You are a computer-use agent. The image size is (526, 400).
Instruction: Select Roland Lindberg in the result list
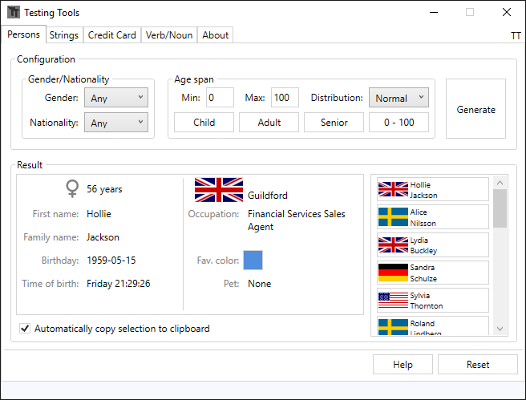(433, 325)
